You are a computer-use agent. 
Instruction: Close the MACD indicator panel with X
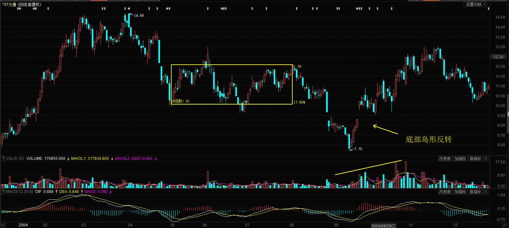click(486, 192)
